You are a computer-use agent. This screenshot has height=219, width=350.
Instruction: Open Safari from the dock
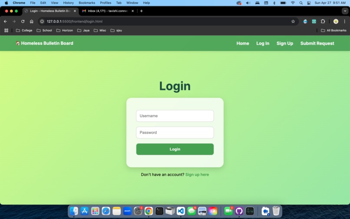[106, 211]
